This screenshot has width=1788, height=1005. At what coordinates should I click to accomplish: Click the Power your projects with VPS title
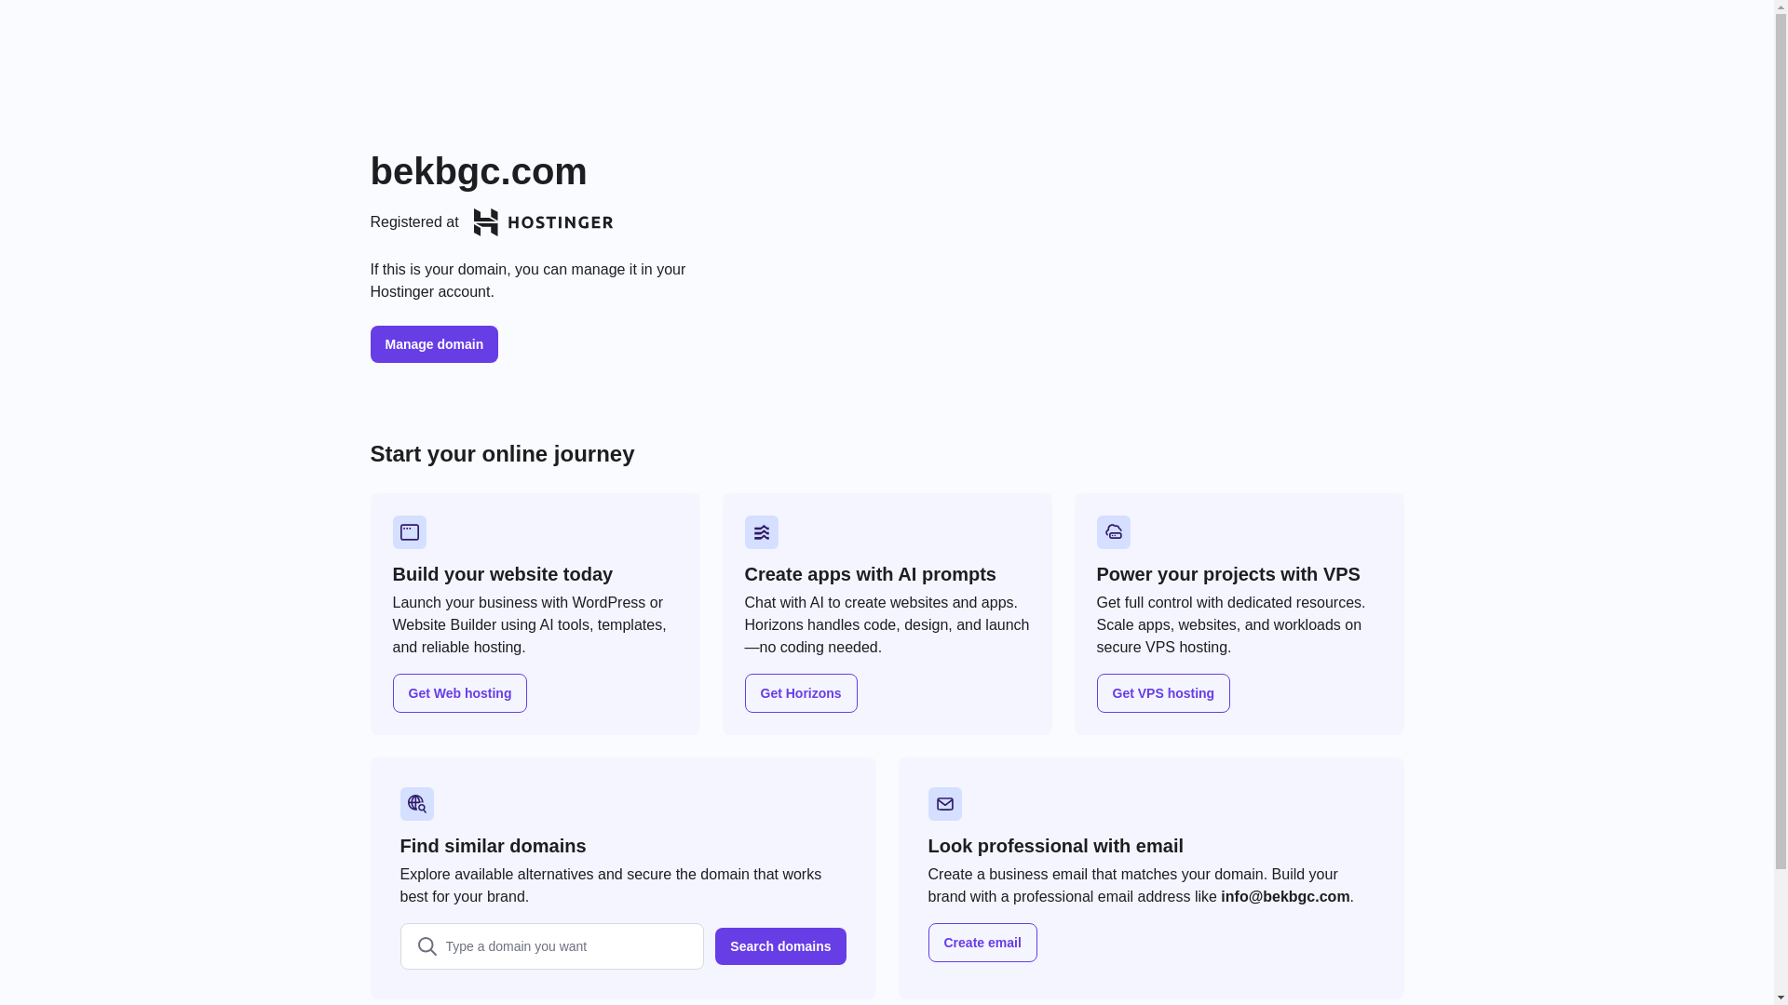[x=1227, y=574]
